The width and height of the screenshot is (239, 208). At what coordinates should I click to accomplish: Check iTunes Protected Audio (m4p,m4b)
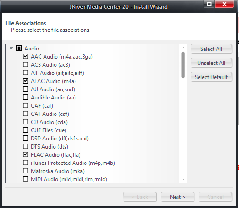coord(25,163)
